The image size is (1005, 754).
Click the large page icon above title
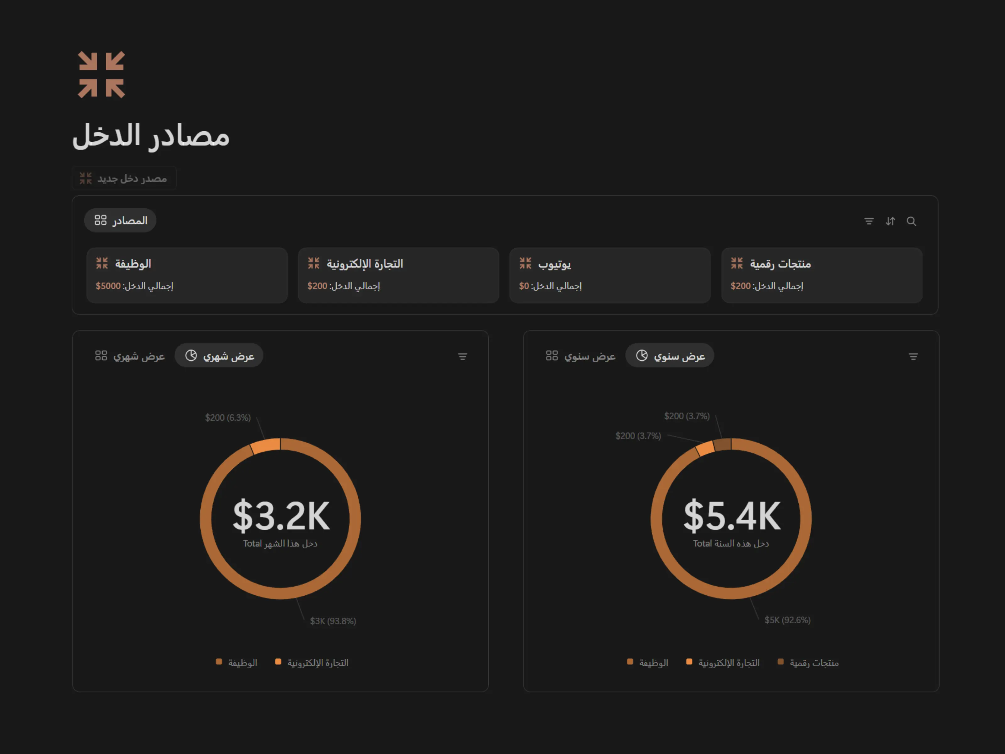101,74
